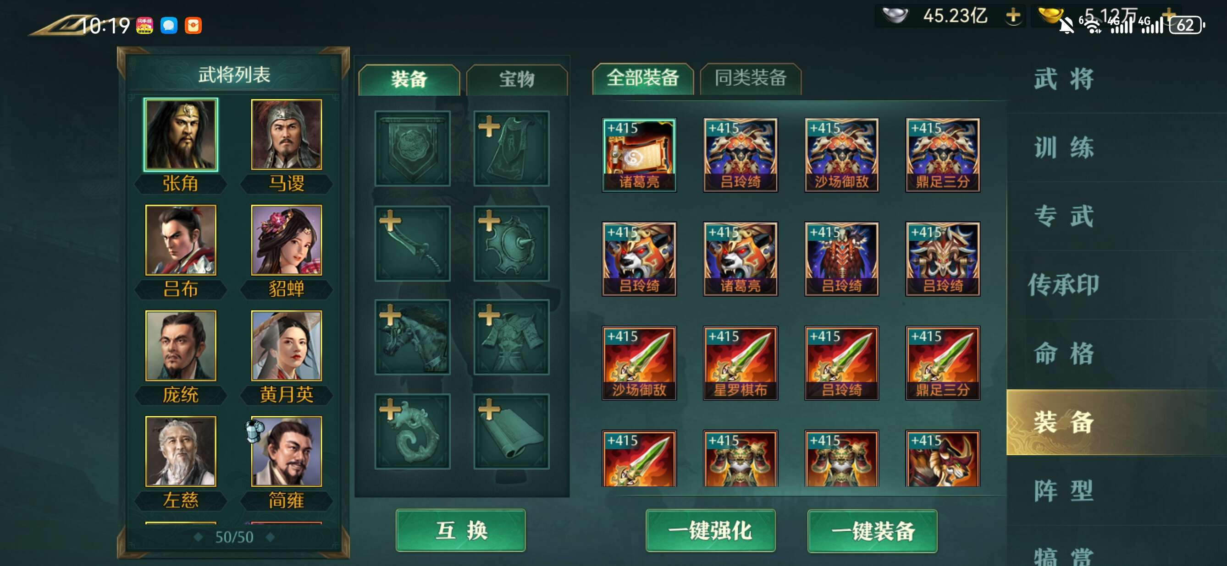This screenshot has width=1227, height=566.
Task: Tap the empty shield equipment slot
Action: click(x=511, y=243)
